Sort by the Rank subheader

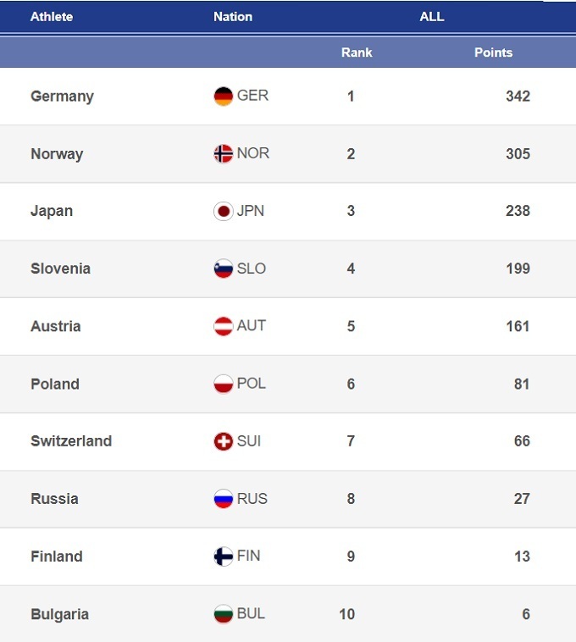357,53
